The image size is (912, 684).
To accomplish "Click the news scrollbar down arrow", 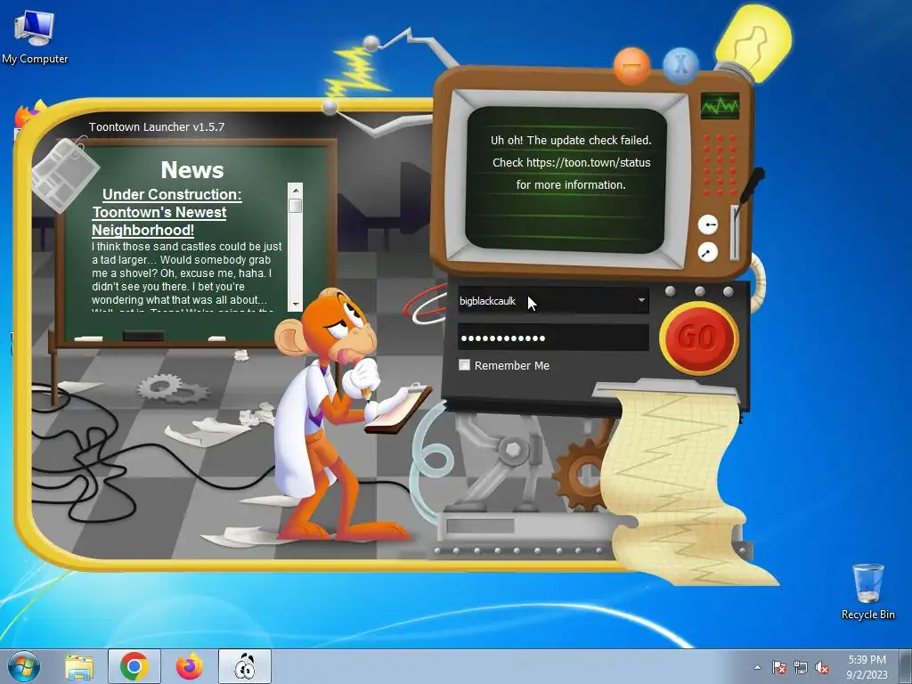I will (296, 305).
